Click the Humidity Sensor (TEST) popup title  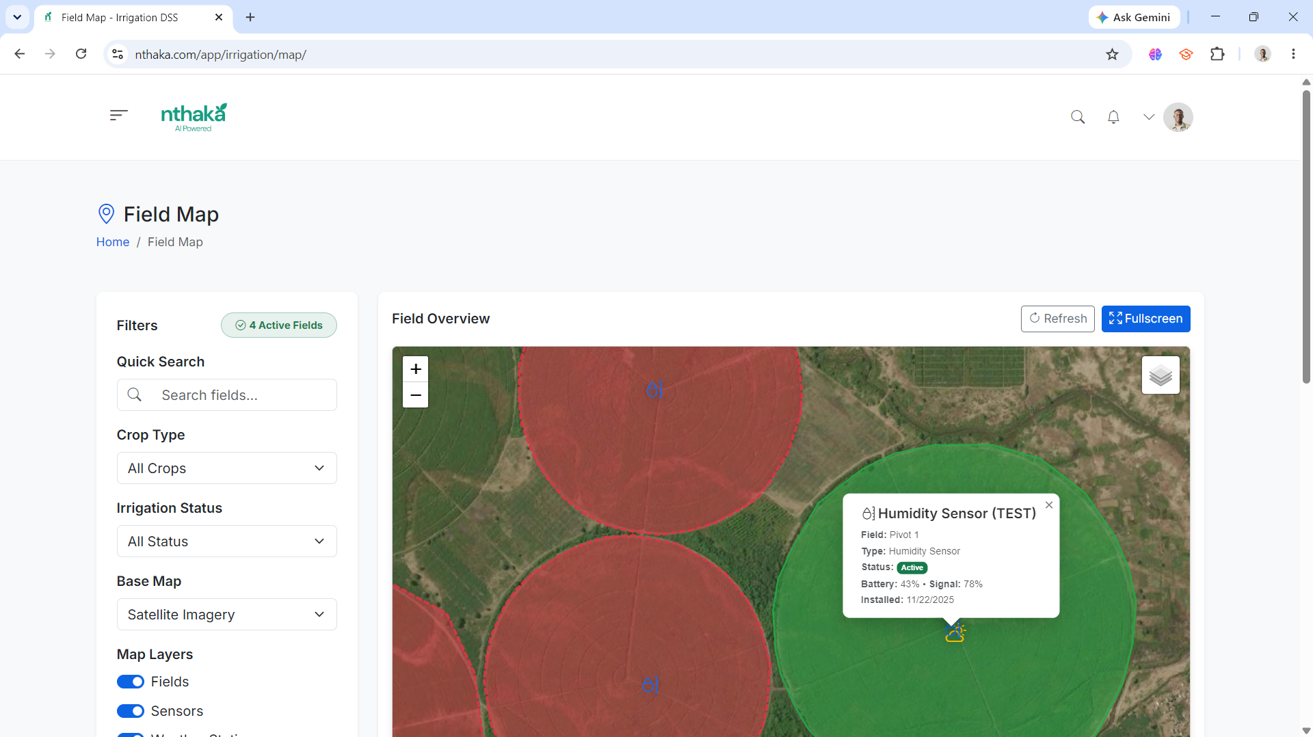click(957, 513)
